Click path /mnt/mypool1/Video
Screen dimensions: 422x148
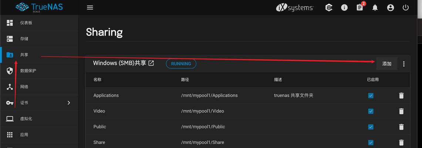(x=203, y=111)
